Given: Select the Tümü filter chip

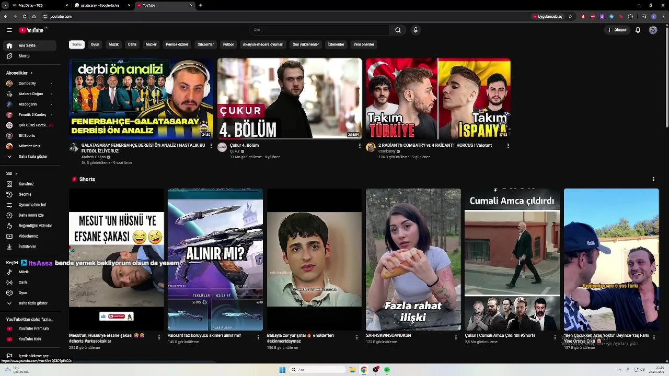Looking at the screenshot, I should tap(77, 44).
